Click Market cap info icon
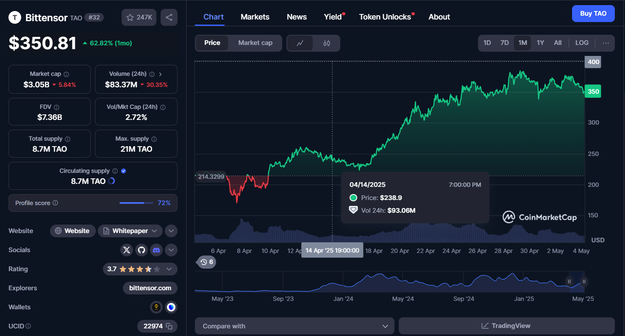 [67, 74]
